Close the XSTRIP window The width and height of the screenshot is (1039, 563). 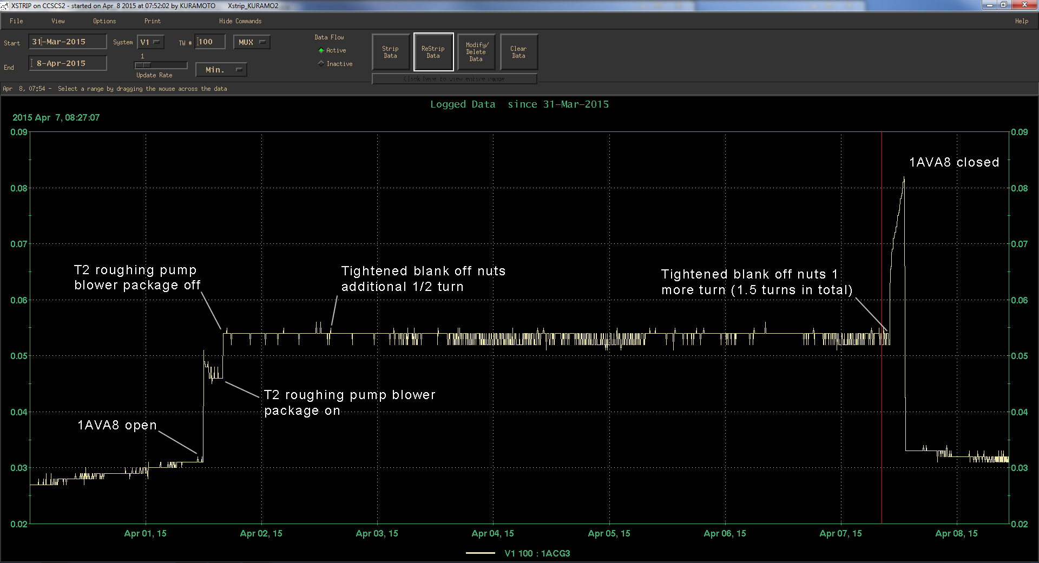coord(1023,5)
